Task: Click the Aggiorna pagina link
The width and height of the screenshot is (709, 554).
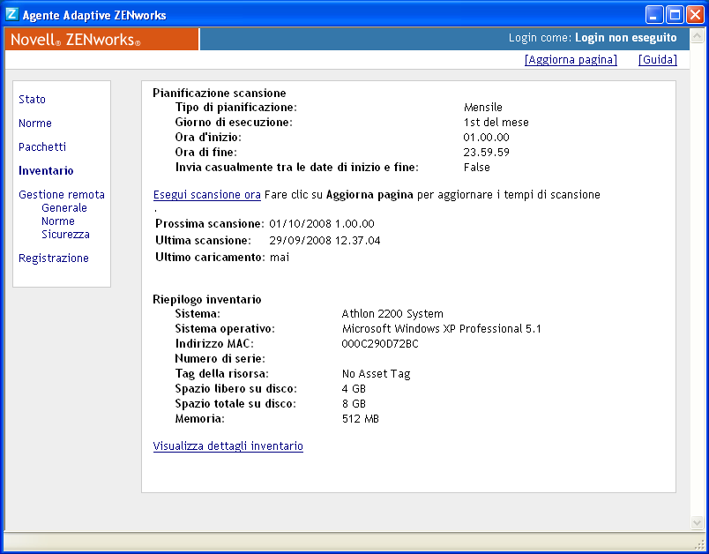Action: 571,60
